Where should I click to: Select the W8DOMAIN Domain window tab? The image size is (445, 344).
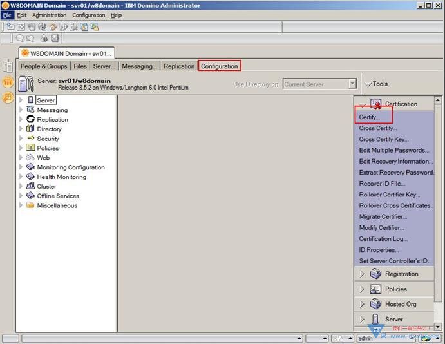(x=67, y=53)
